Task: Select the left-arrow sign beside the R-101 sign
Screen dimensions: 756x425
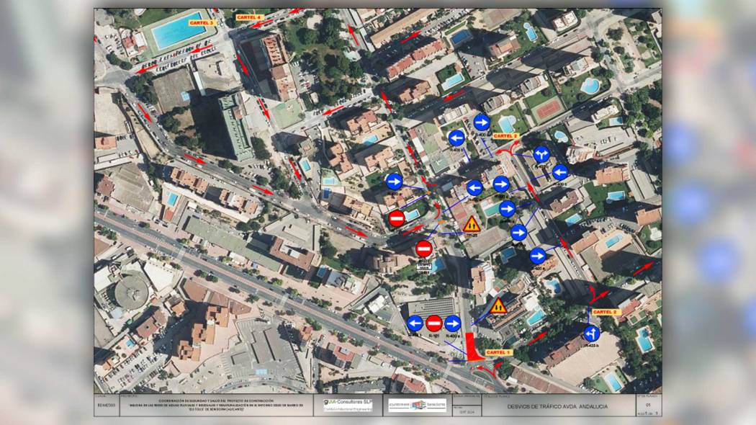Action: pyautogui.click(x=415, y=323)
